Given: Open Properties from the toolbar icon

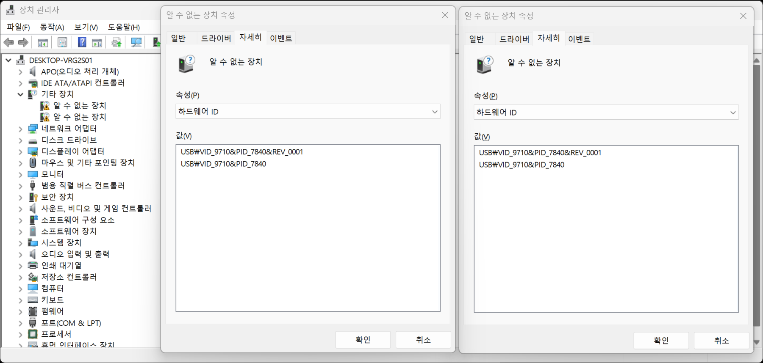Looking at the screenshot, I should coord(62,42).
